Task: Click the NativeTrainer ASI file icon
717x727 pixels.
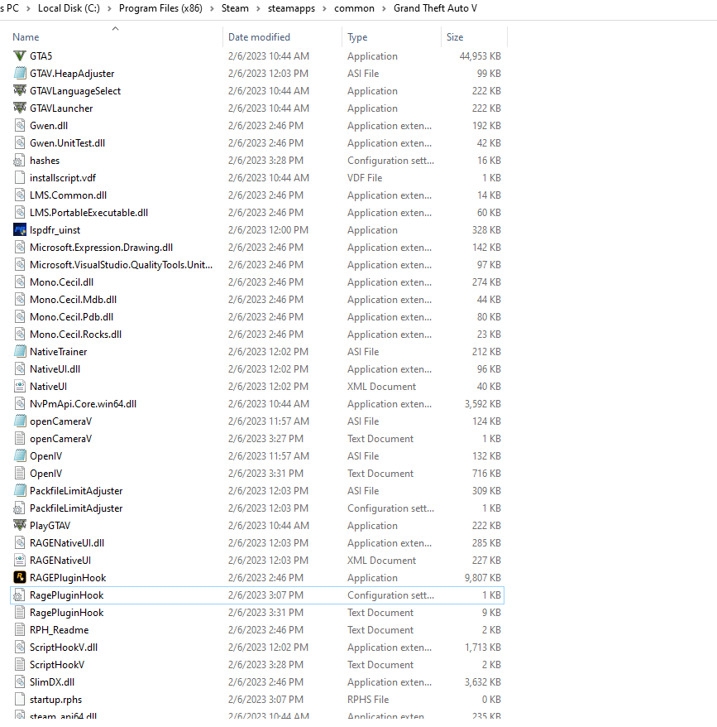Action: (20, 351)
